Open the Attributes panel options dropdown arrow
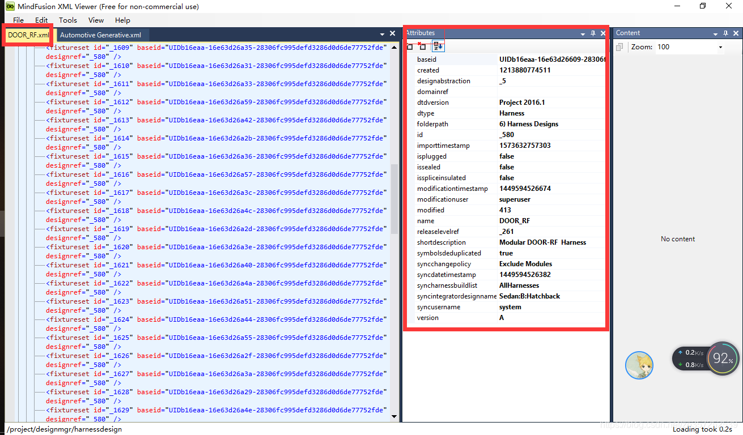This screenshot has width=743, height=435. point(583,33)
